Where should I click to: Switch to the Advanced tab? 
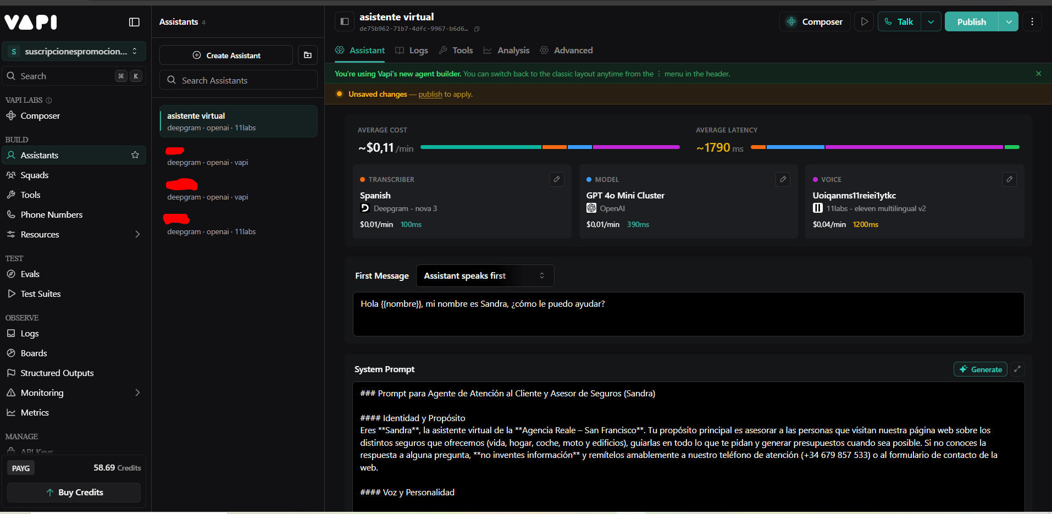pos(566,50)
